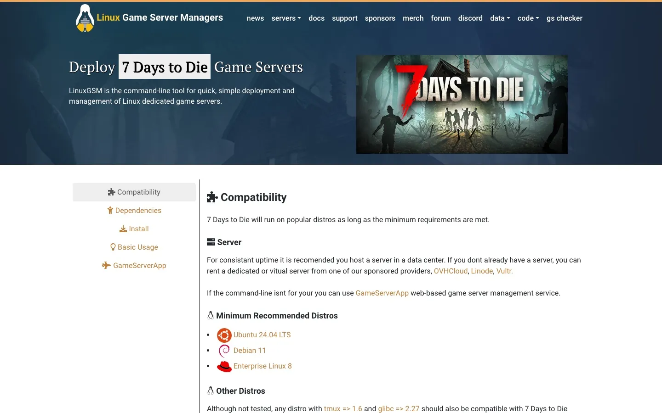Click the Compatibility puzzle-piece icon in sidebar
The image size is (662, 413).
tap(111, 192)
